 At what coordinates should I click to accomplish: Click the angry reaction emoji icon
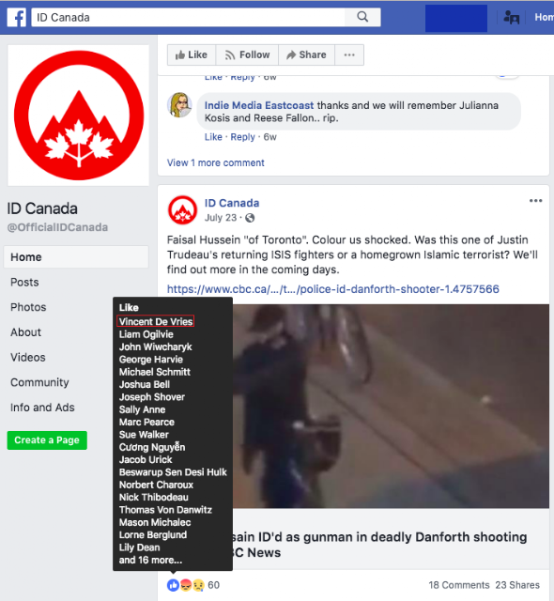(186, 585)
